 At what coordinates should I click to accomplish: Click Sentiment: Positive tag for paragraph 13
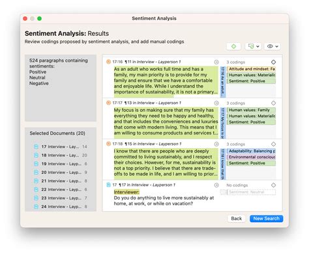251,122
